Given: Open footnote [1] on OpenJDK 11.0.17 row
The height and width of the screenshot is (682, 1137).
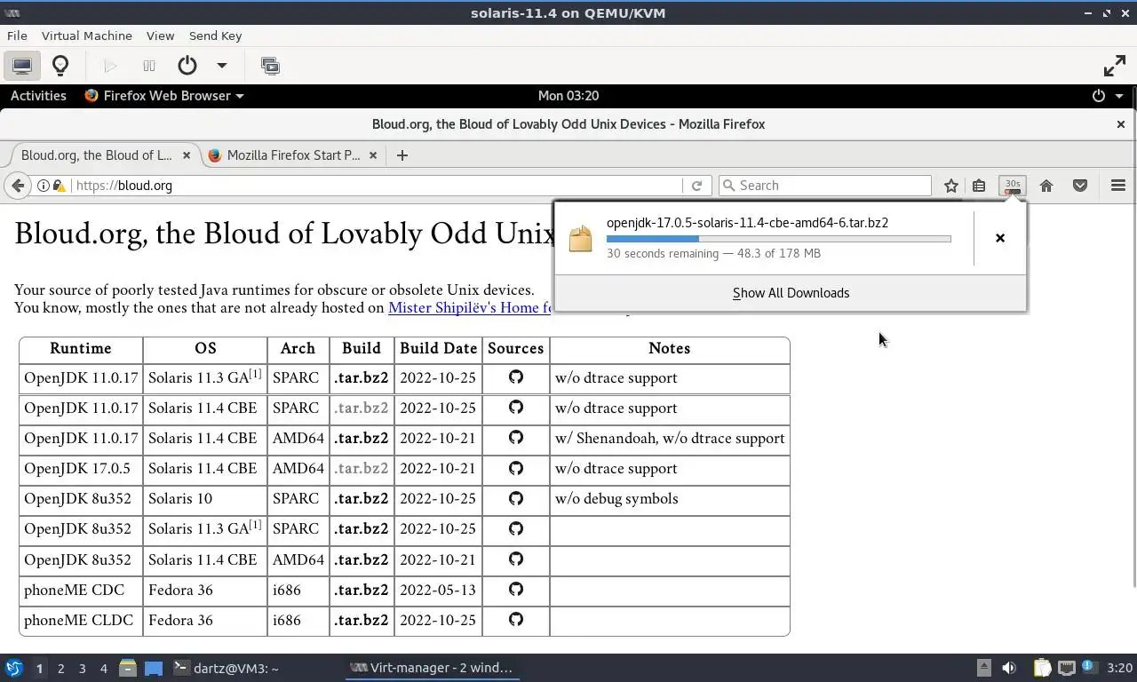Looking at the screenshot, I should 255,374.
